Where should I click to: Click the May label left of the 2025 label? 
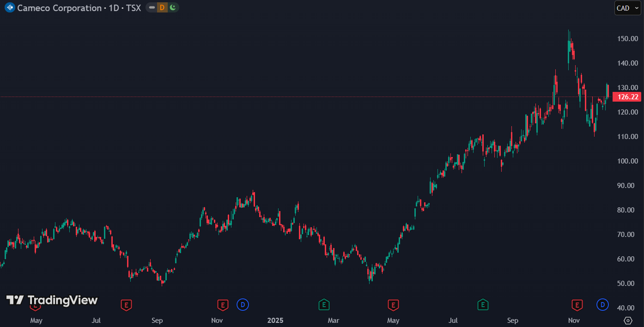tap(36, 321)
